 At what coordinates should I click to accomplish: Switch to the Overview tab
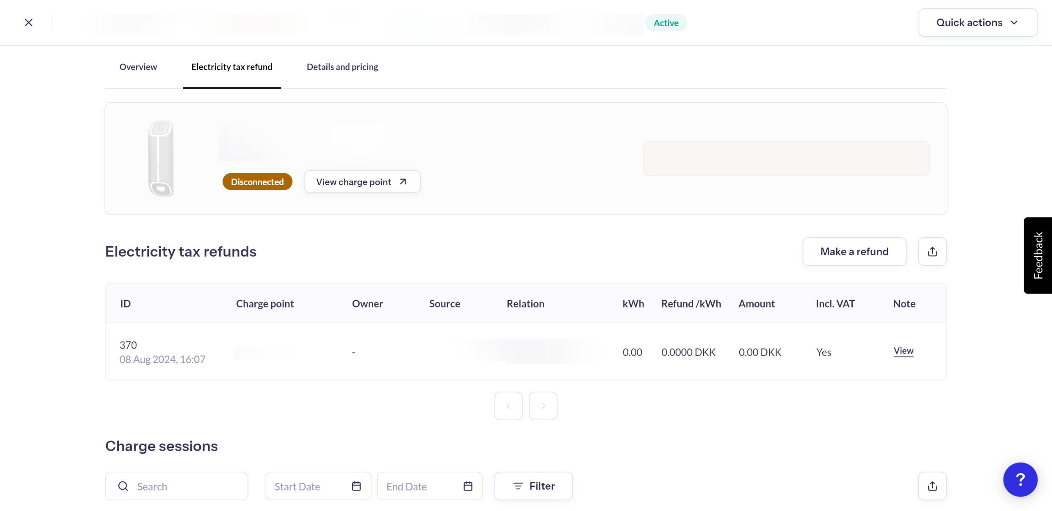[138, 67]
